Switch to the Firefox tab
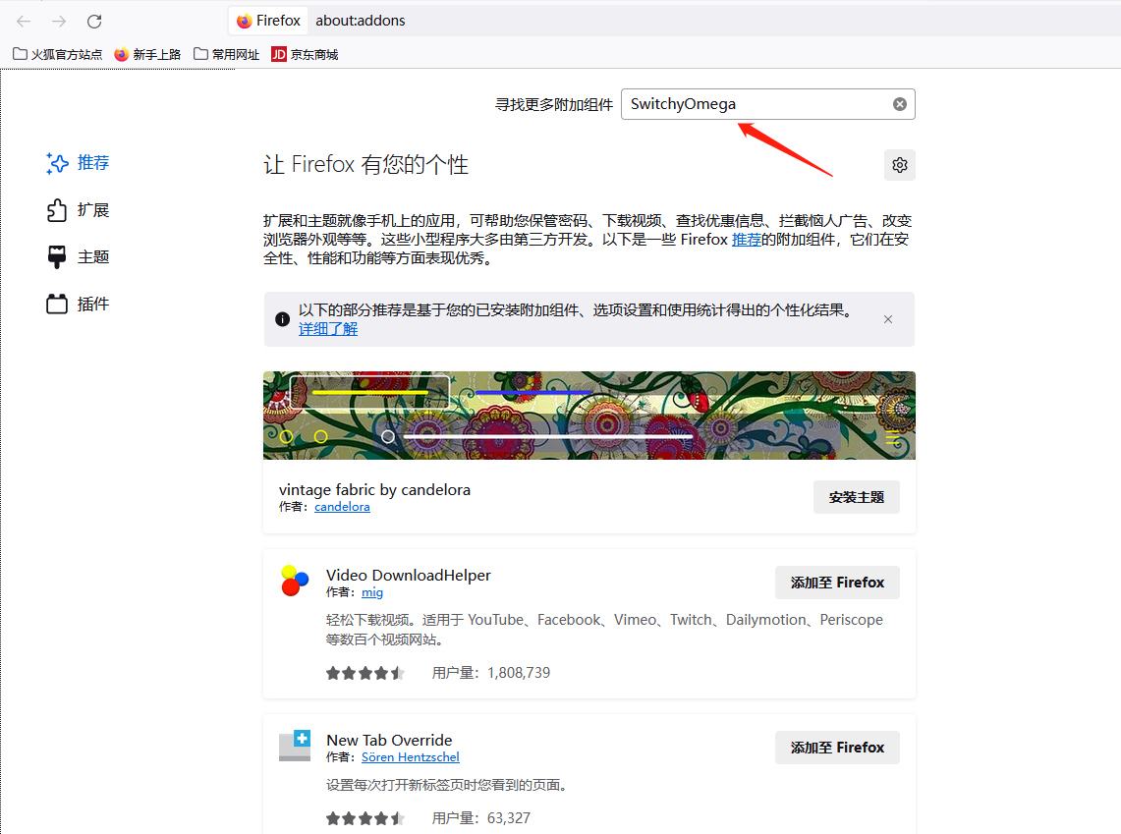1121x834 pixels. [x=267, y=20]
